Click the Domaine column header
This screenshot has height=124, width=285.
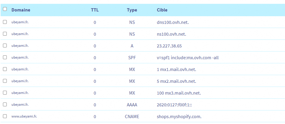point(21,10)
